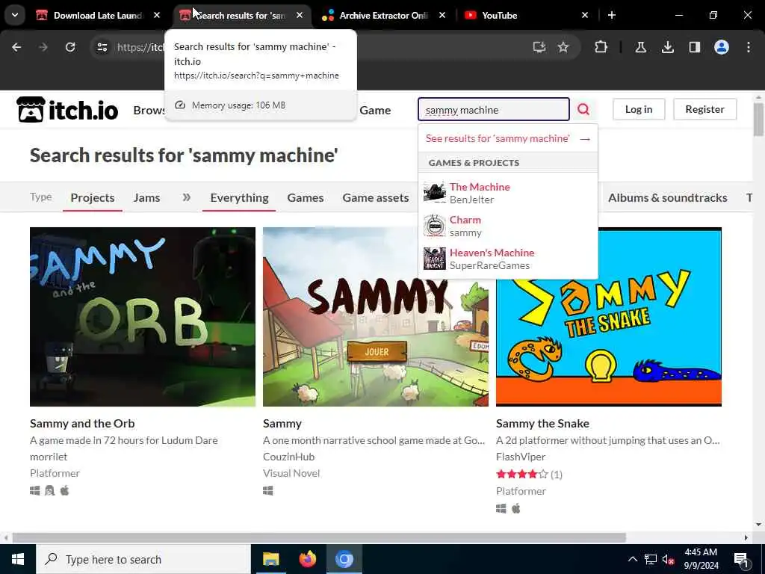Click the taskbar 'Type here to search' box

[x=143, y=559]
